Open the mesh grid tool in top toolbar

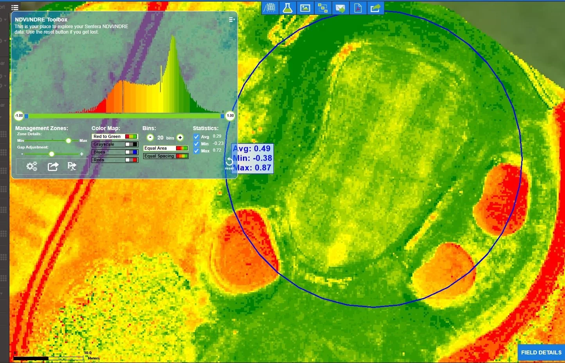(270, 8)
